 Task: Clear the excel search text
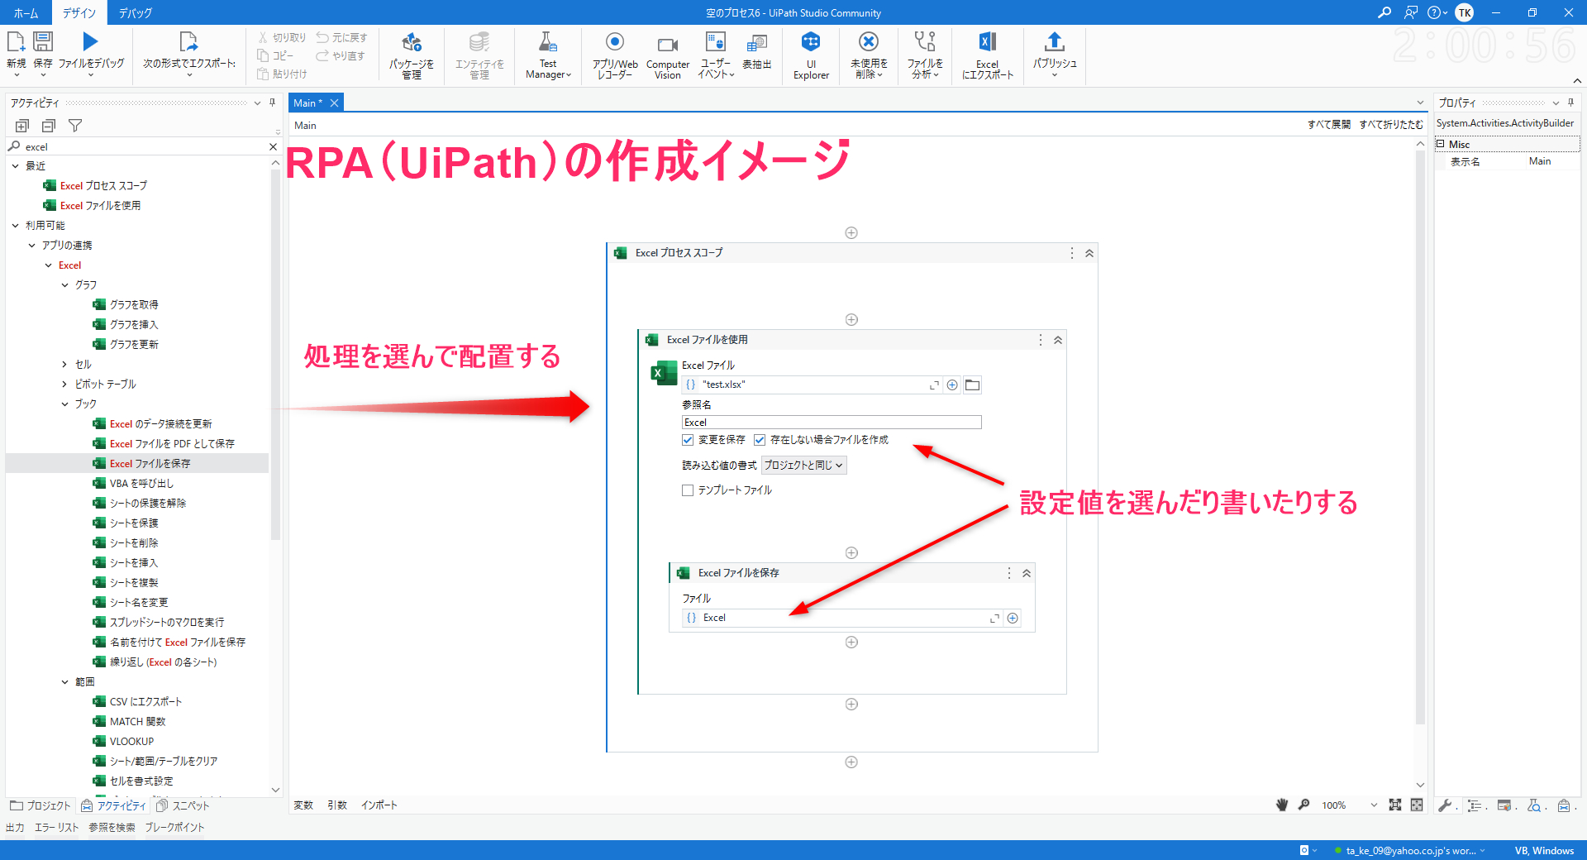pyautogui.click(x=273, y=146)
